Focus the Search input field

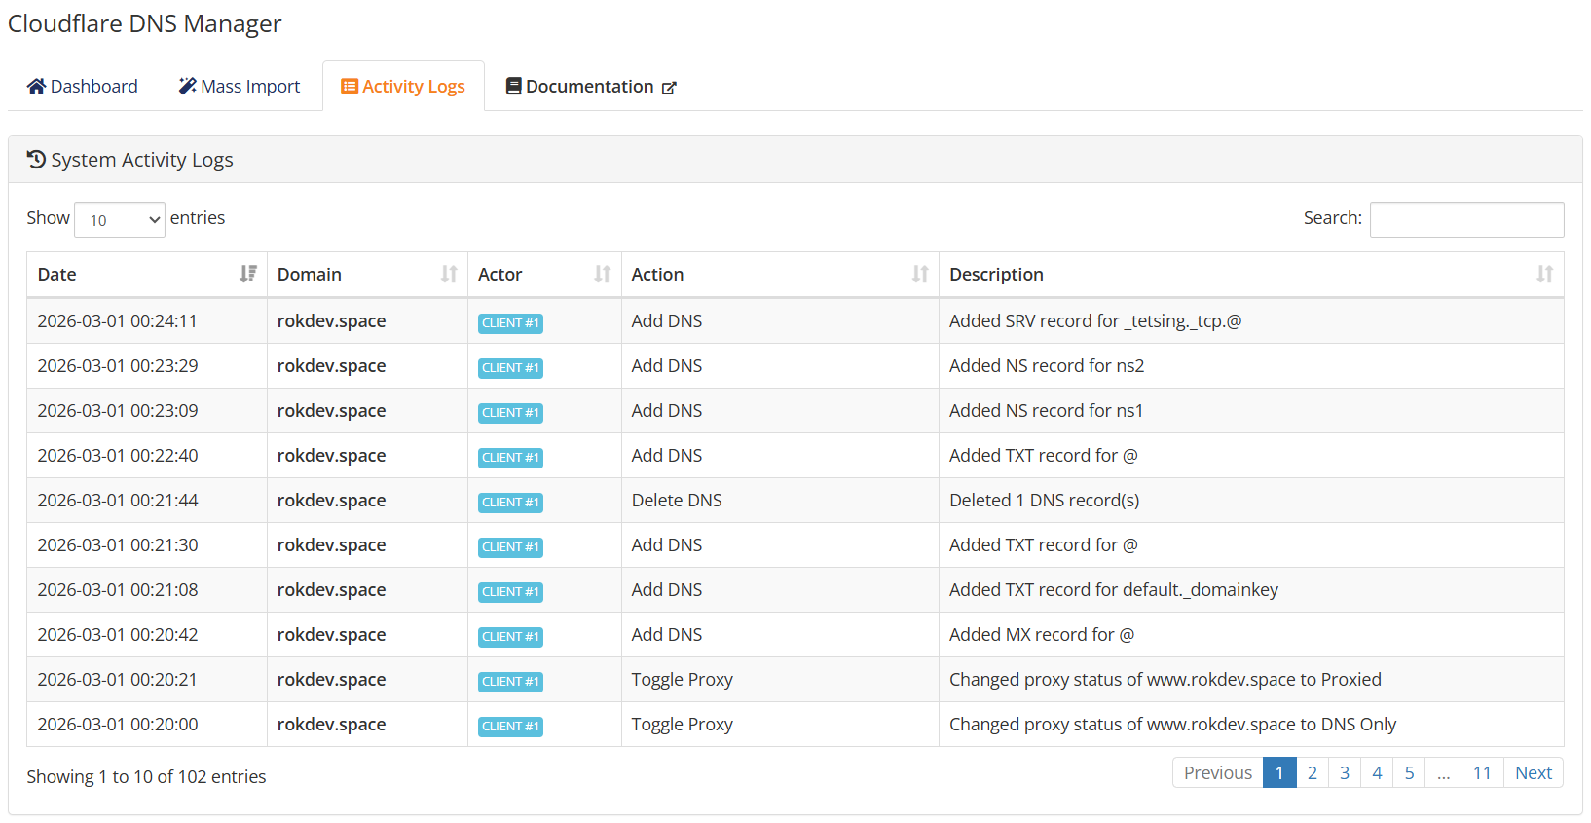pyautogui.click(x=1466, y=219)
